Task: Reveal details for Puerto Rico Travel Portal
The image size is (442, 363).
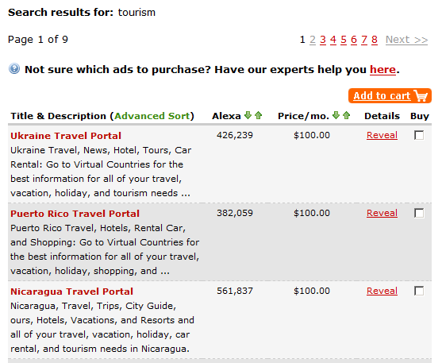Action: click(x=382, y=213)
